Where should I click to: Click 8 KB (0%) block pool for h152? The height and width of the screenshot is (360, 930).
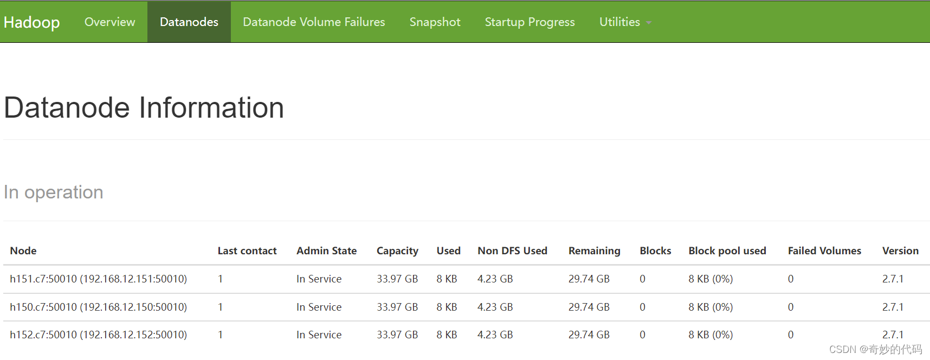point(711,335)
